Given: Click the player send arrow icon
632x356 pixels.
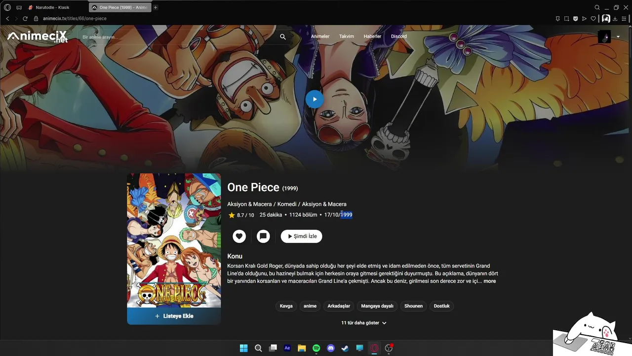Looking at the screenshot, I should (x=584, y=18).
